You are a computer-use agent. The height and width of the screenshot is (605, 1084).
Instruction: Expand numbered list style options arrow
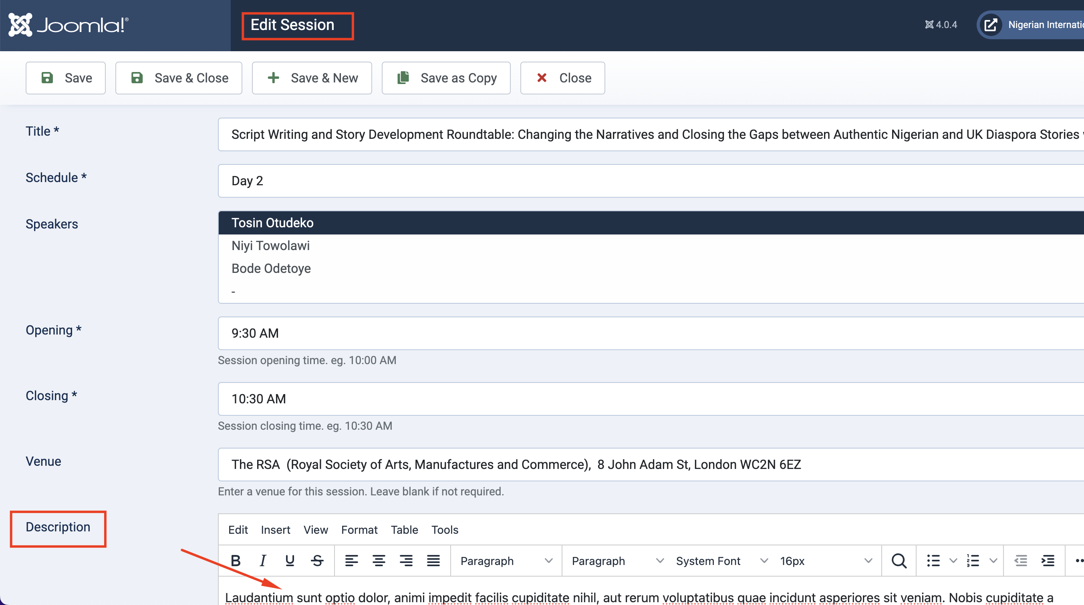[x=993, y=561]
